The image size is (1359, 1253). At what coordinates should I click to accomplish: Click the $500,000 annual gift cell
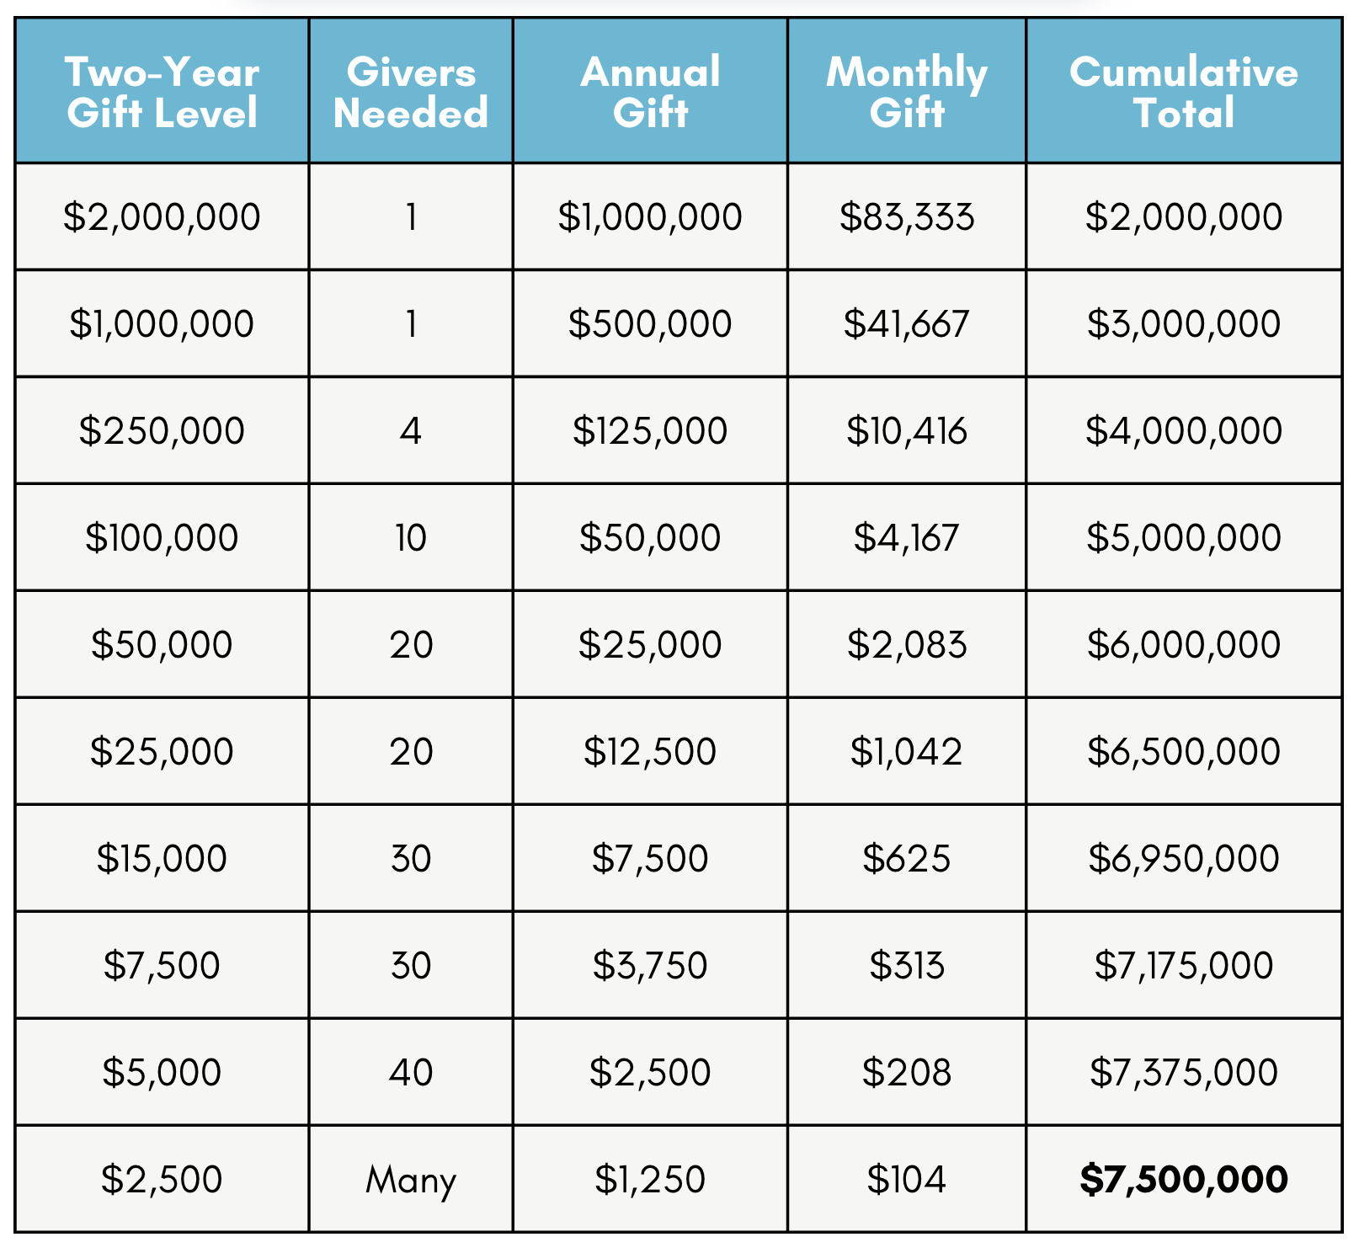tap(650, 324)
